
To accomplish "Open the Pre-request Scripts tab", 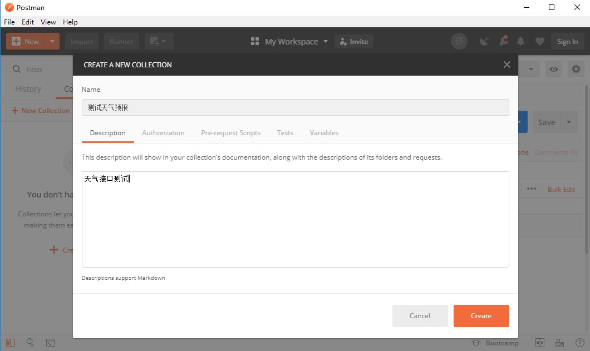I will pos(230,133).
